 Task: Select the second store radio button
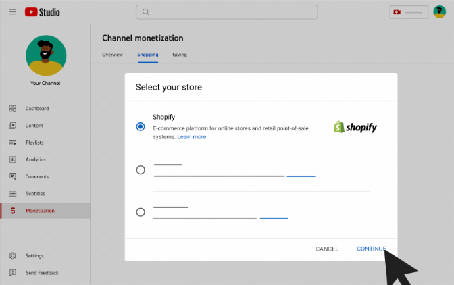click(141, 170)
